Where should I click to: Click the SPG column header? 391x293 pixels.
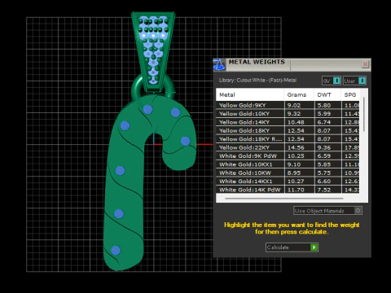(x=350, y=94)
